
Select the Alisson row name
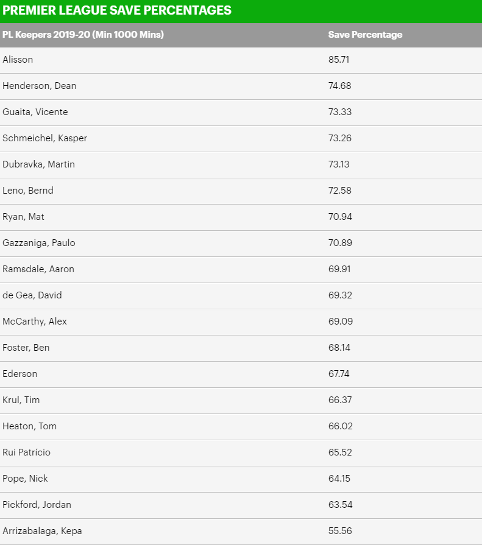click(18, 60)
